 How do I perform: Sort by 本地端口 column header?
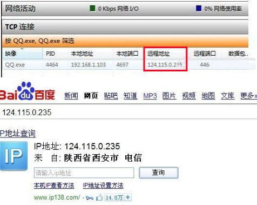(128, 54)
